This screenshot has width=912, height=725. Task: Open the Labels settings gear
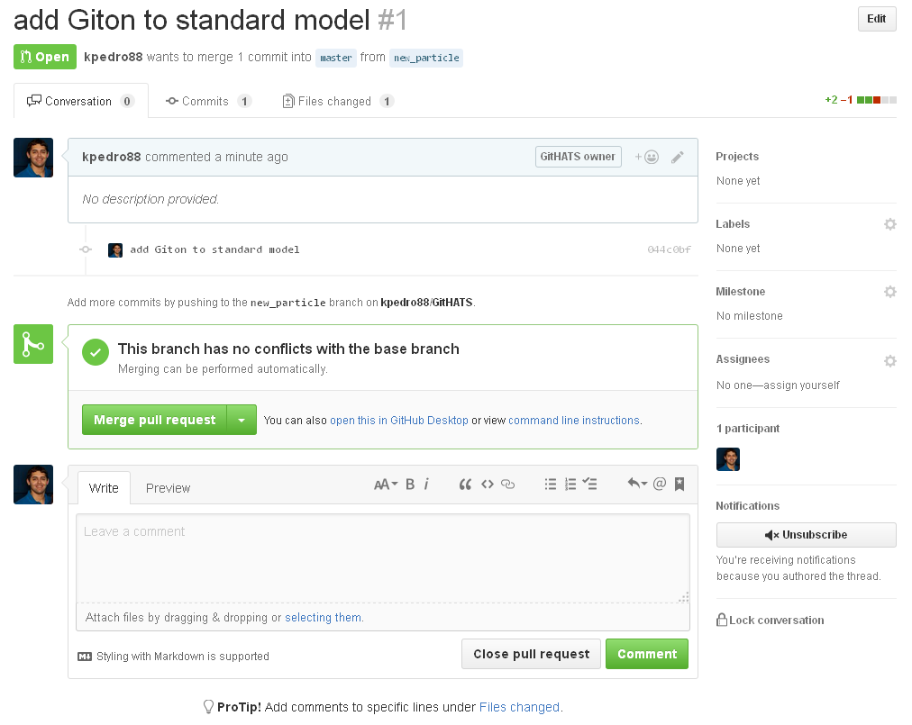click(x=889, y=223)
